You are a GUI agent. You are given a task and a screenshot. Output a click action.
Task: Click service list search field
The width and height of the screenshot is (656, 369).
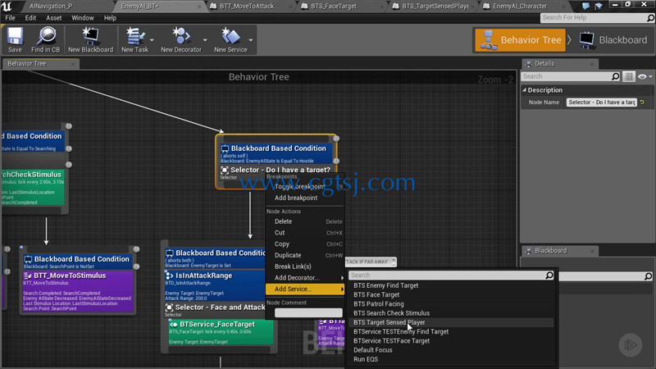point(451,276)
